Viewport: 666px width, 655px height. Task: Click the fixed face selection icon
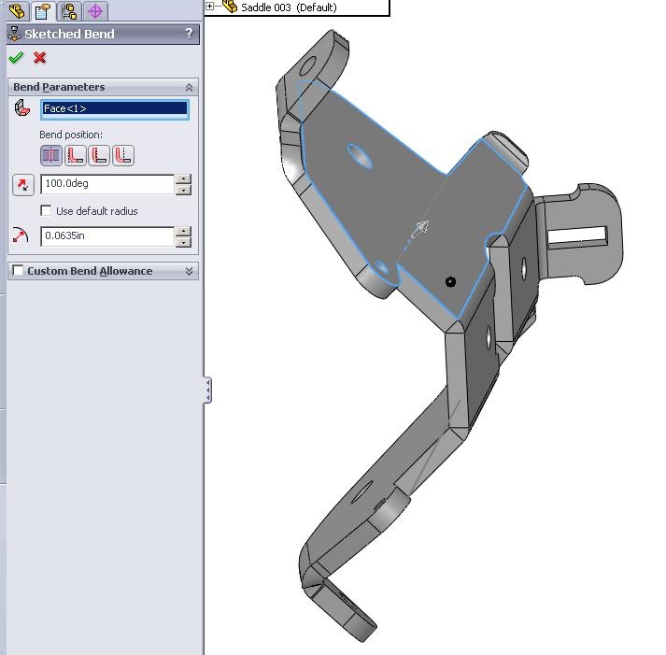click(22, 107)
